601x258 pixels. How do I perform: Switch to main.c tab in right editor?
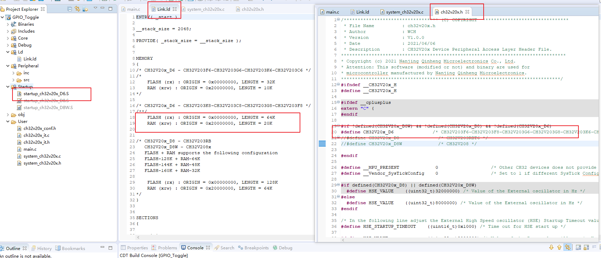[329, 12]
